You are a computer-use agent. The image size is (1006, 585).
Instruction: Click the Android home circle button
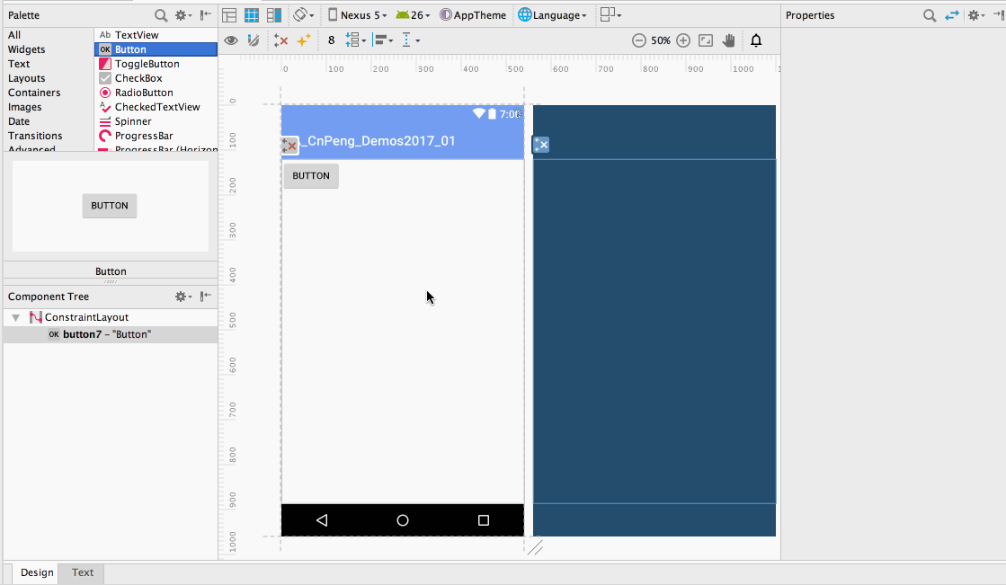[x=402, y=520]
